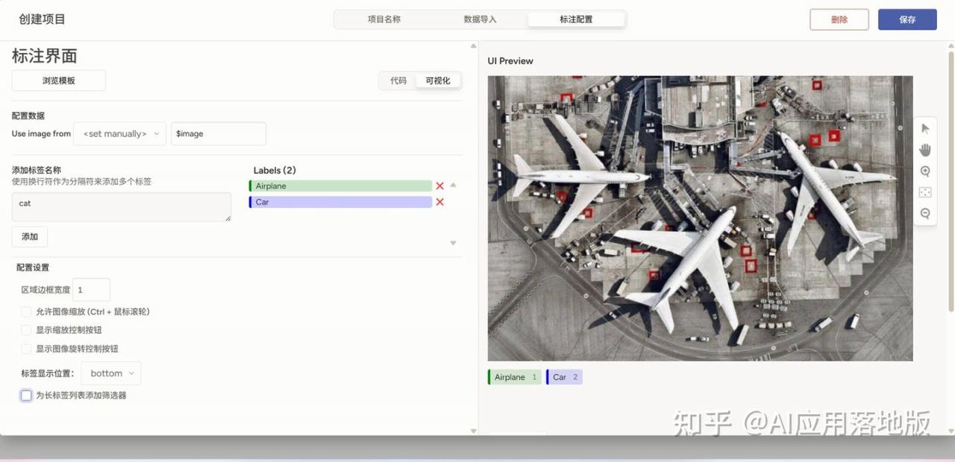Image resolution: width=955 pixels, height=462 pixels.
Task: Click the 浏览模板 button
Action: coord(59,80)
